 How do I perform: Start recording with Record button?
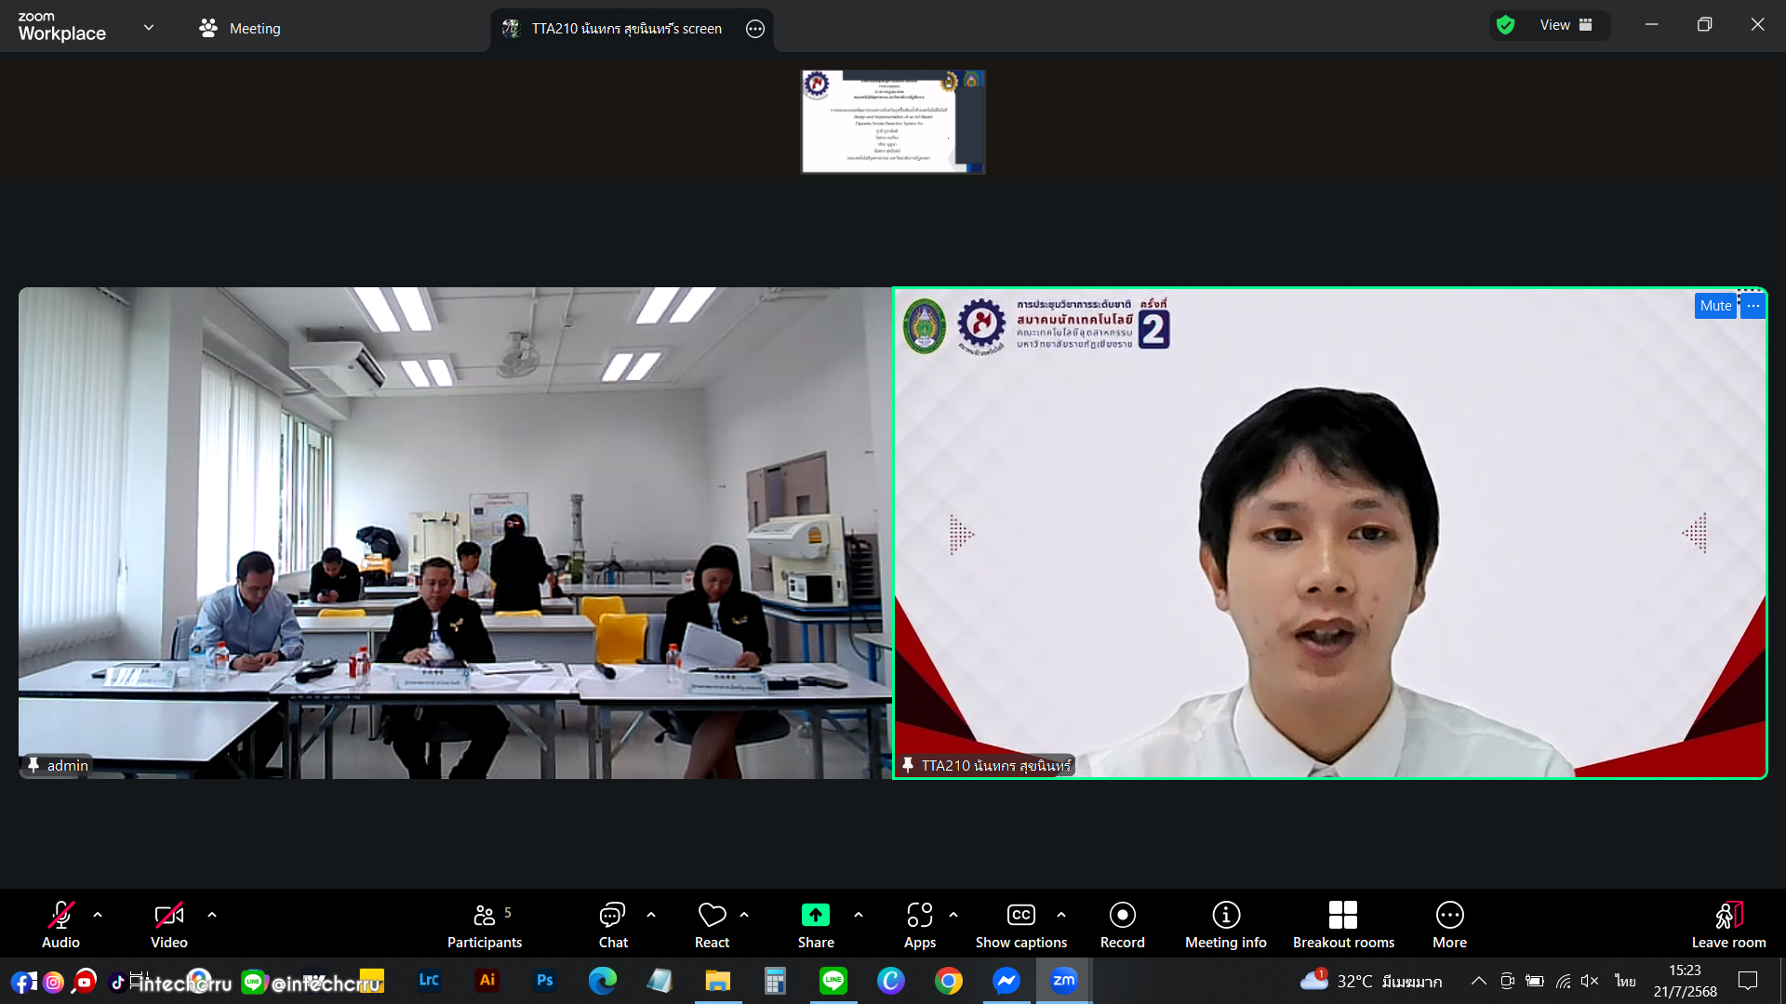(1122, 926)
